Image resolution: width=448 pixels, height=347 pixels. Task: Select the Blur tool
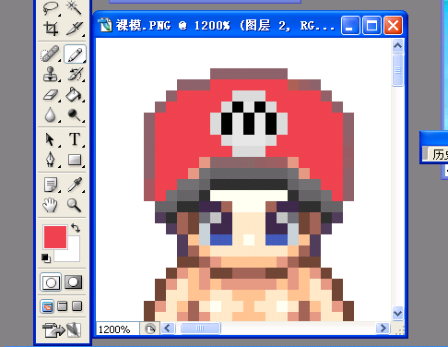(51, 115)
